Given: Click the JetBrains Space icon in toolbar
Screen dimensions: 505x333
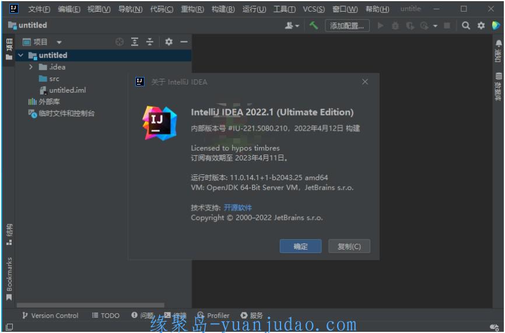Looking at the screenshot, I should coord(496,26).
